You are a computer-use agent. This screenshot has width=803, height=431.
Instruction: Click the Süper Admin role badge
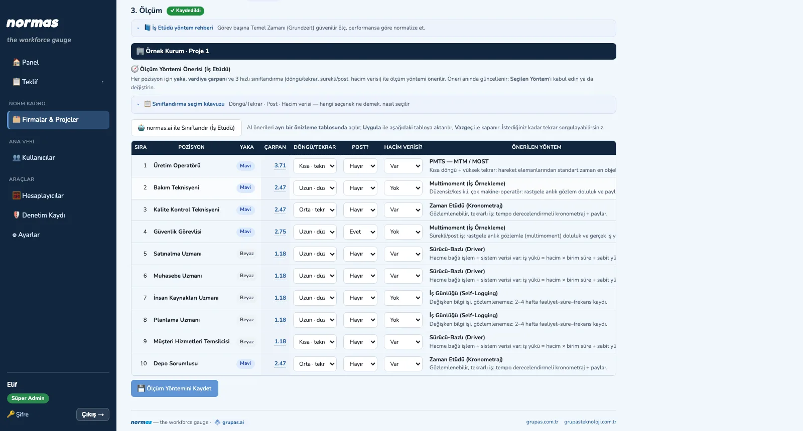tap(28, 398)
